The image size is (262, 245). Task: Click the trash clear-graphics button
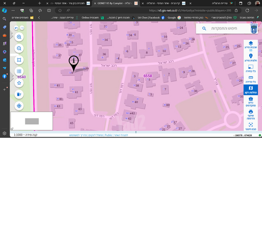pos(19,94)
